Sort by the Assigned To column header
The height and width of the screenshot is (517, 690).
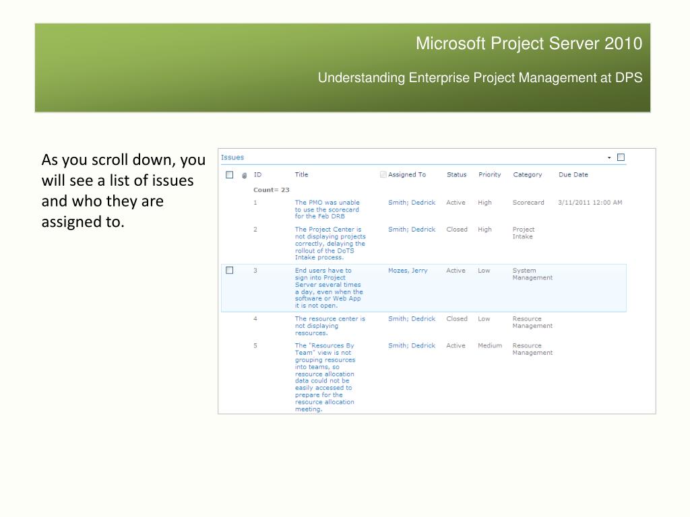(x=407, y=174)
